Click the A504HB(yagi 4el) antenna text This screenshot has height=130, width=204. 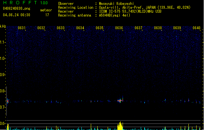(x=114, y=15)
